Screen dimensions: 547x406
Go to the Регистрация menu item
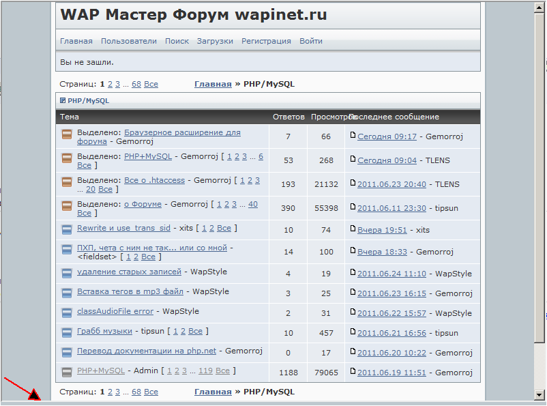266,41
